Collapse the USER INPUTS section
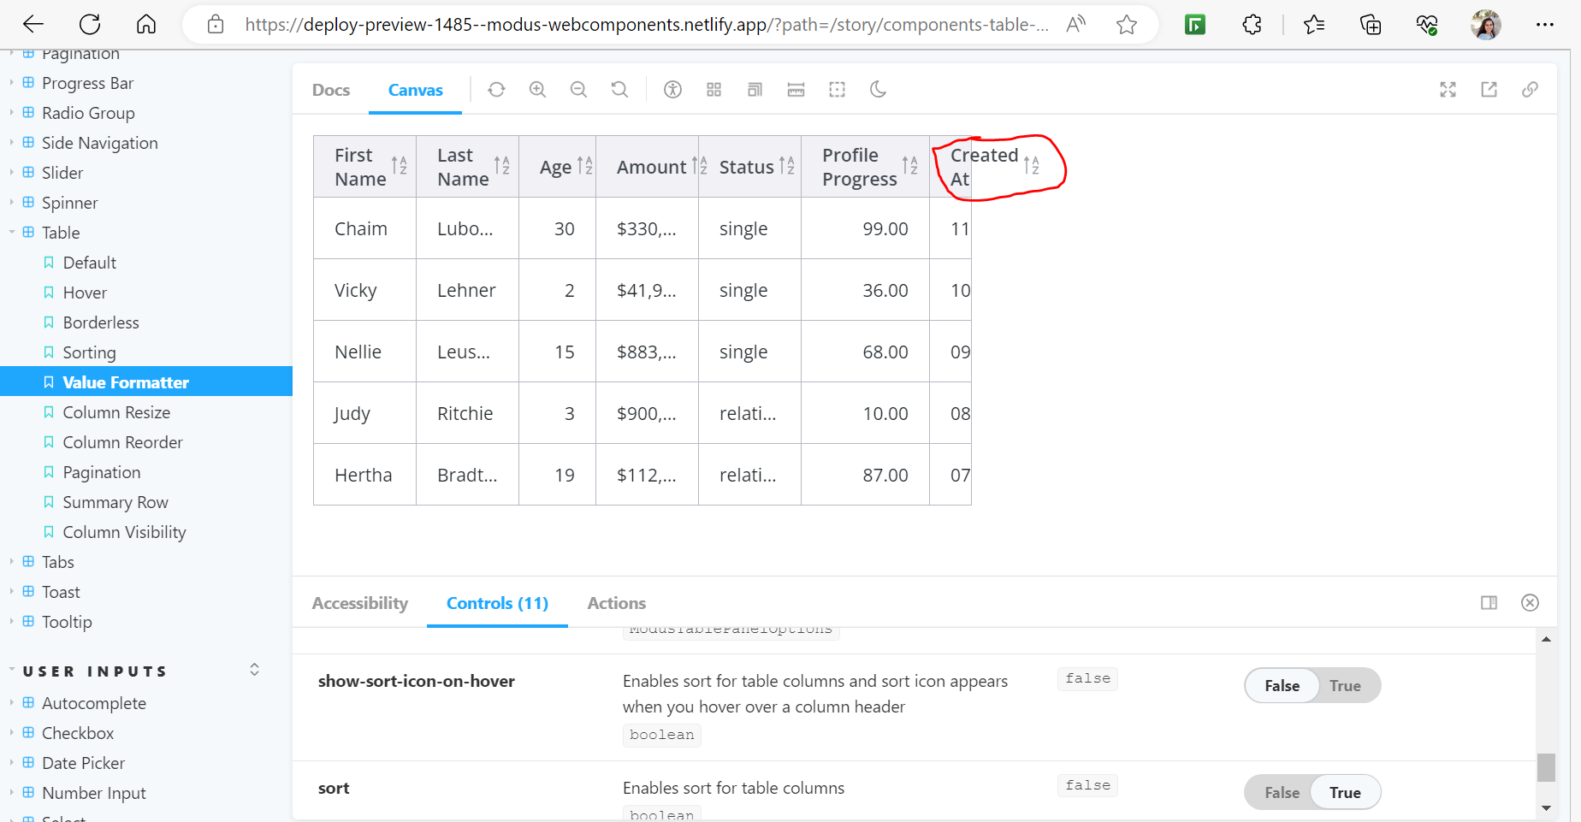The width and height of the screenshot is (1581, 822). point(253,670)
